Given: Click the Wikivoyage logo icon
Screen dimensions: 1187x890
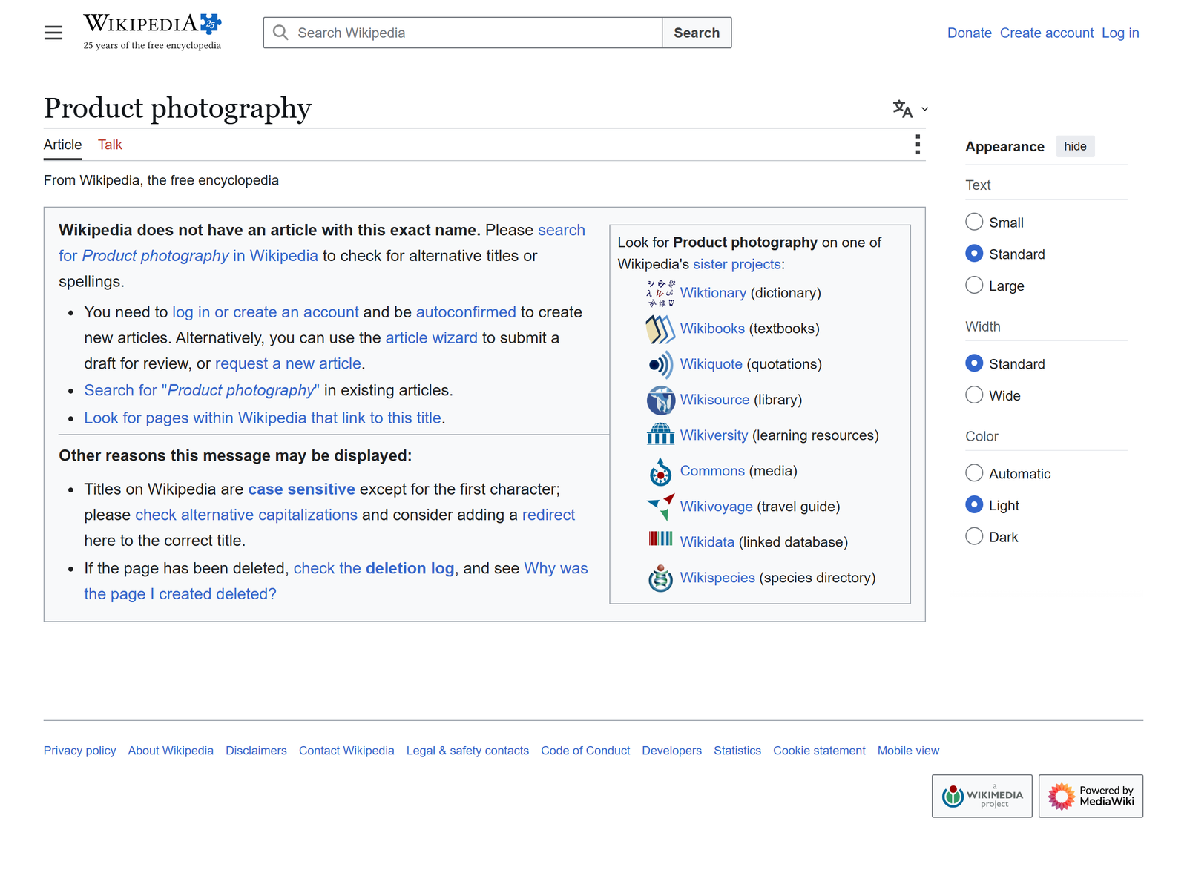Looking at the screenshot, I should pos(660,507).
